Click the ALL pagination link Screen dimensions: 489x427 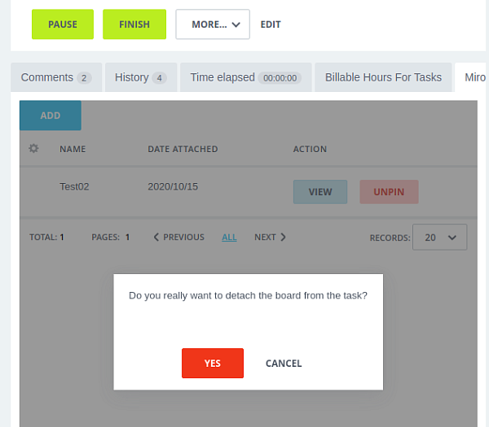point(229,237)
